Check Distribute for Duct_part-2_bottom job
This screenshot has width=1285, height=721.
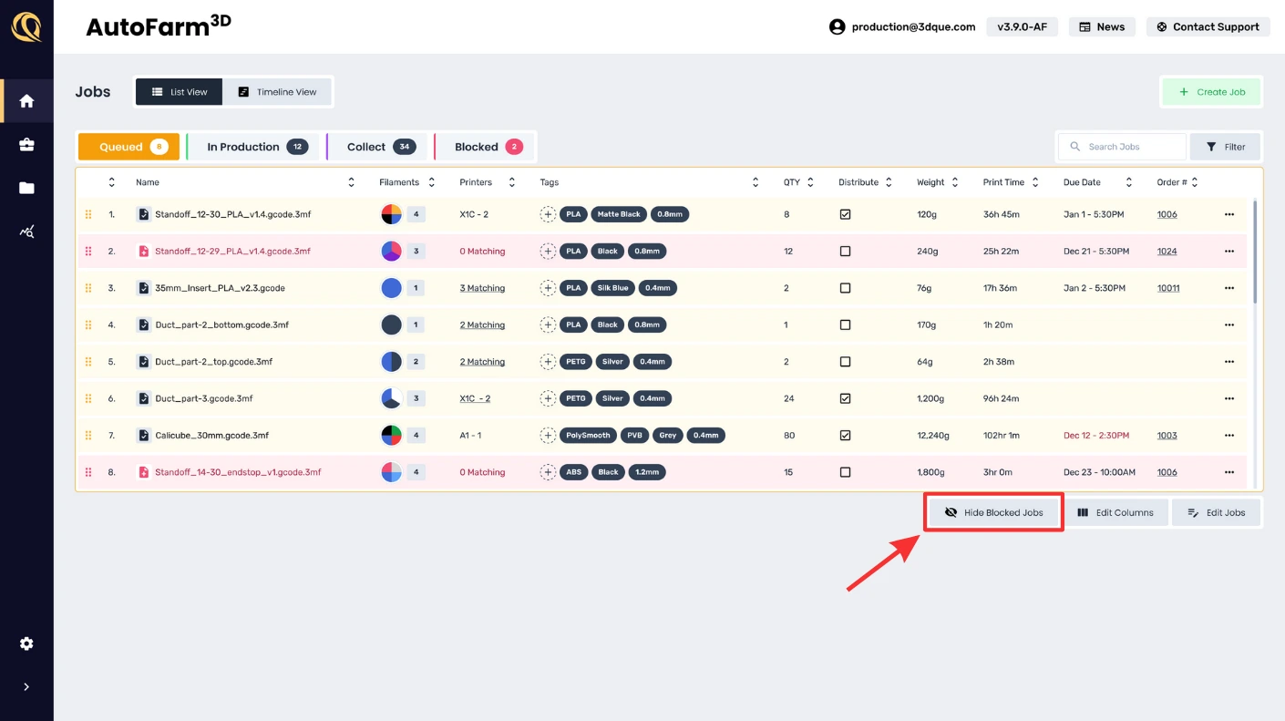coord(845,324)
